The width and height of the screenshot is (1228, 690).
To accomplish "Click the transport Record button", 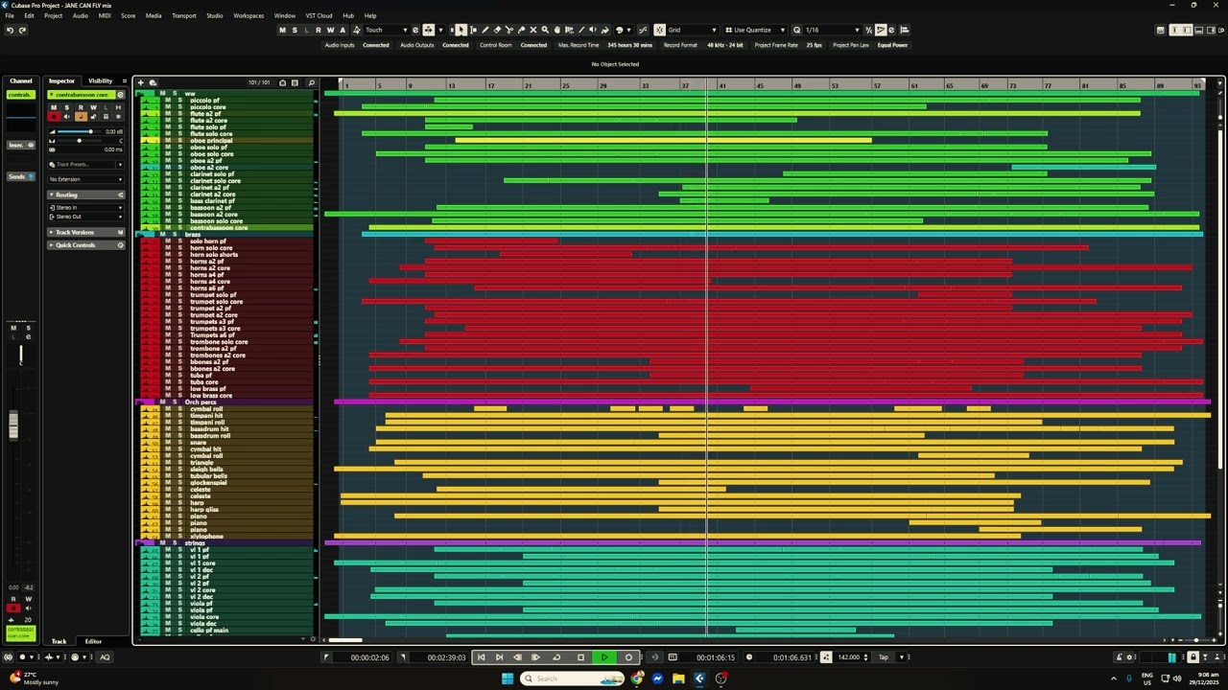I will (x=628, y=656).
